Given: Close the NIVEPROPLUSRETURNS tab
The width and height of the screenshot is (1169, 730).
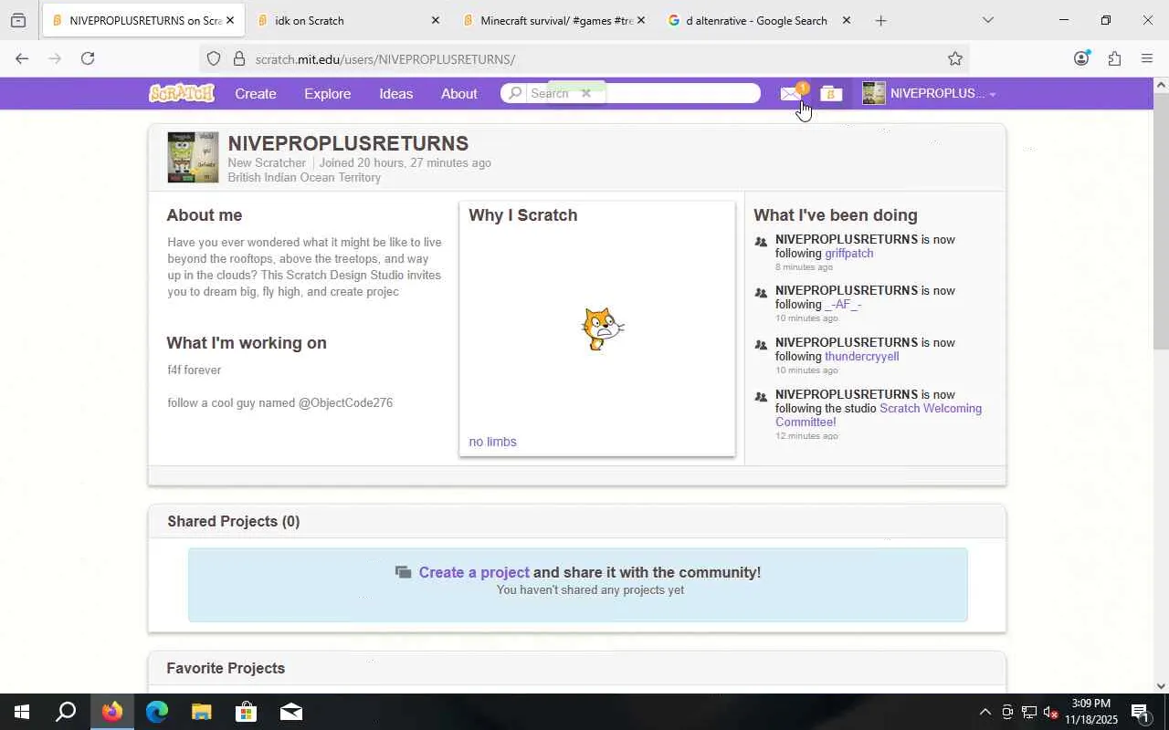Looking at the screenshot, I should (229, 20).
